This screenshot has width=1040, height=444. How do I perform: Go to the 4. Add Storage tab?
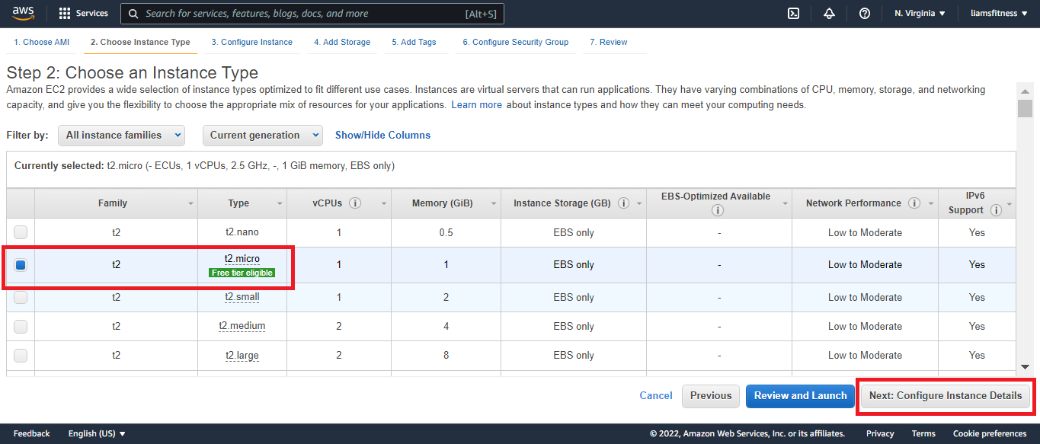pyautogui.click(x=342, y=42)
